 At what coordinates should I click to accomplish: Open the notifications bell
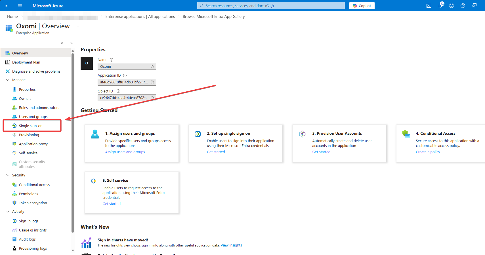pos(440,6)
